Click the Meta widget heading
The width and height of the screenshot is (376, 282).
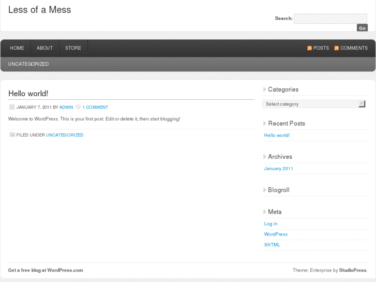click(275, 212)
